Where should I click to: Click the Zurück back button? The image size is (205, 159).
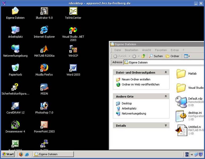coord(120,56)
